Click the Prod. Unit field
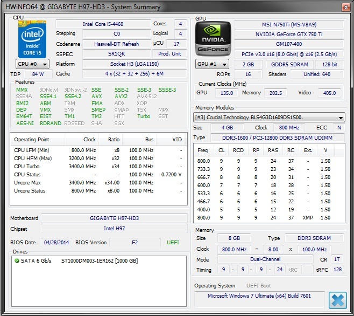354x316 pixels. (169, 54)
